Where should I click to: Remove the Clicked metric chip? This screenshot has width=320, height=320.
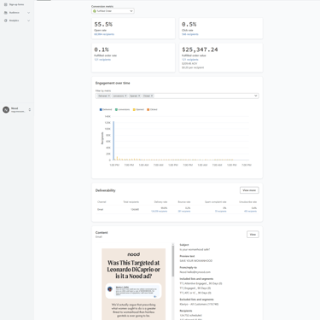coord(152,96)
